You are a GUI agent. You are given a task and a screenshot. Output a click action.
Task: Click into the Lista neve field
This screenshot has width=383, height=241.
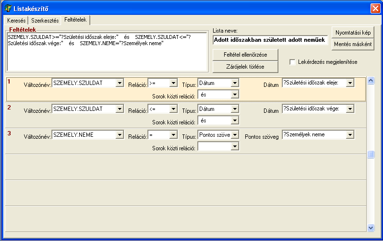pyautogui.click(x=270, y=40)
